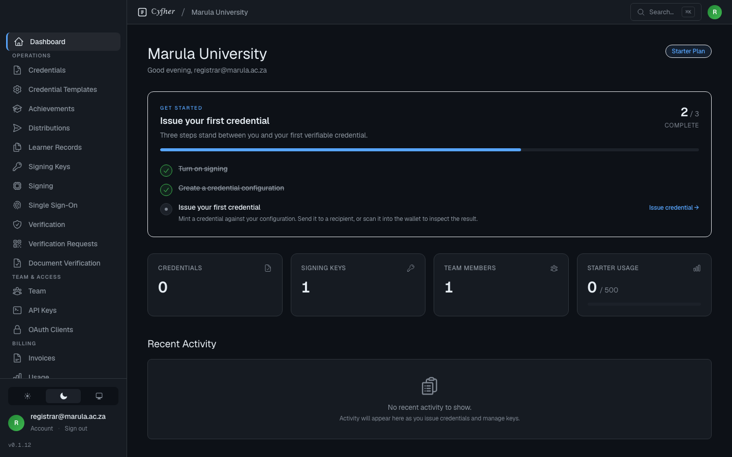Click 'No recent activity to show.' text

coord(430,407)
